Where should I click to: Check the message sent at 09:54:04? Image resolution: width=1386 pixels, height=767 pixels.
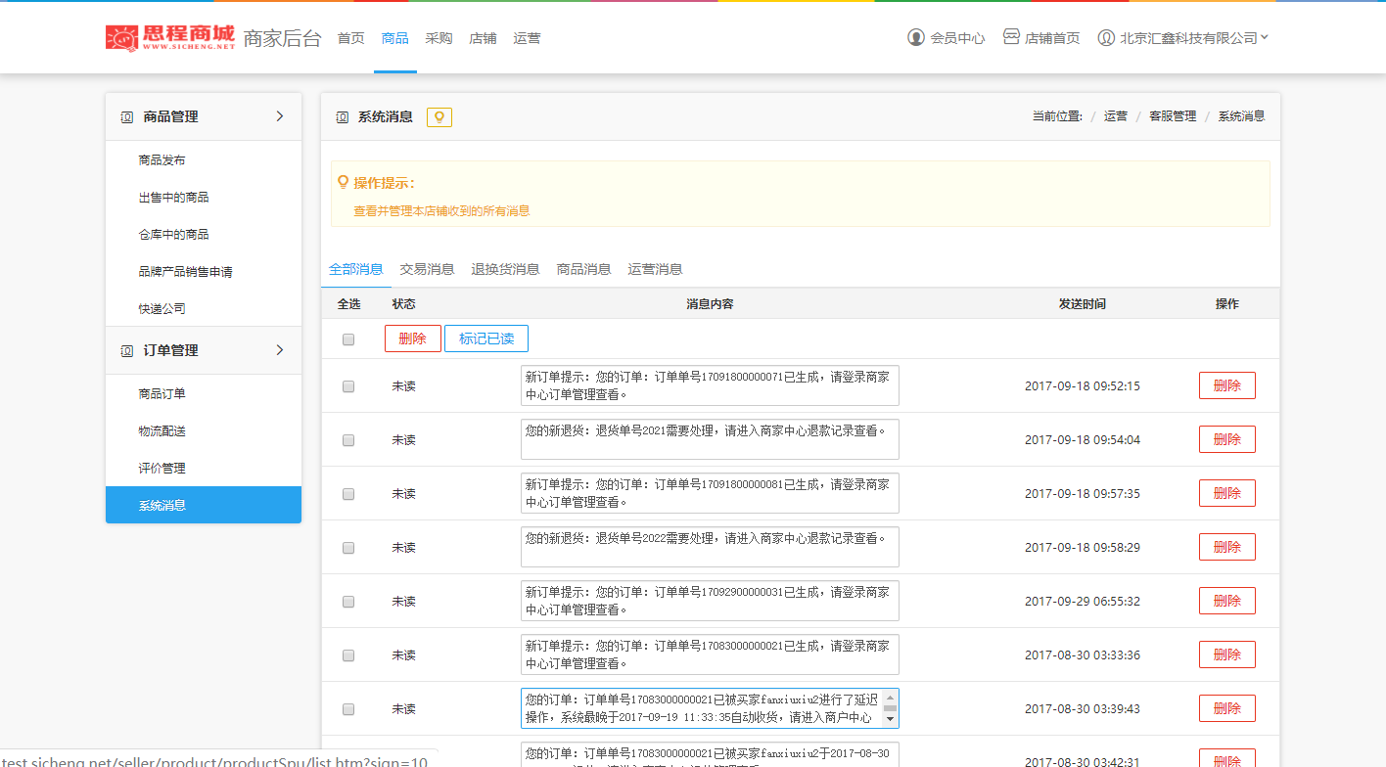(x=348, y=440)
